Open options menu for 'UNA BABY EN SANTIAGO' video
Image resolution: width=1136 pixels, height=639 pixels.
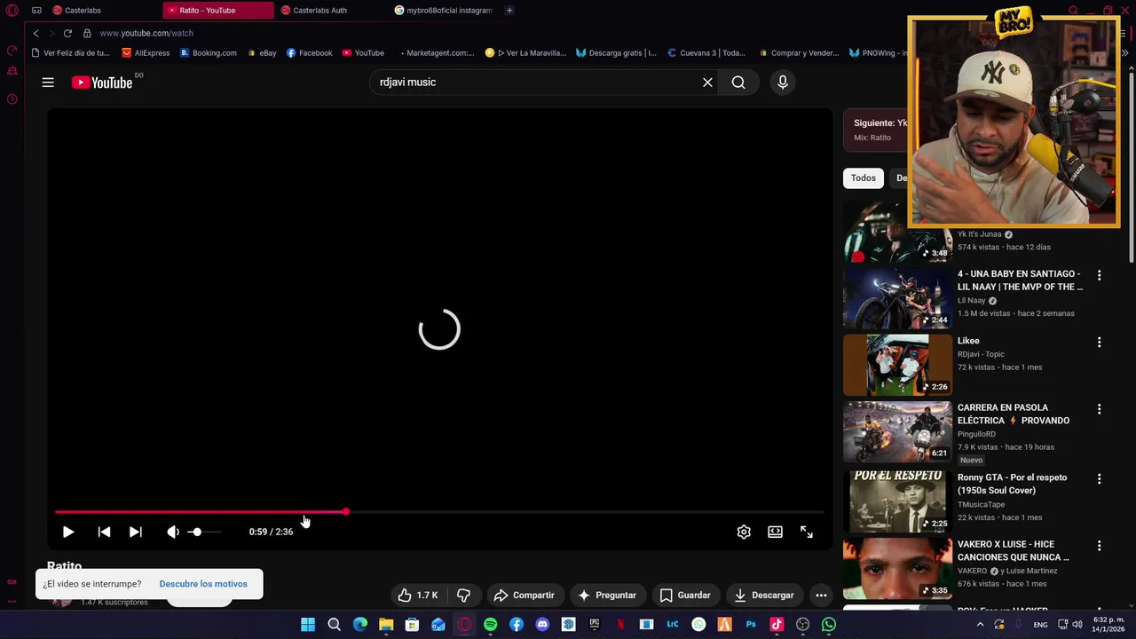(x=1099, y=276)
